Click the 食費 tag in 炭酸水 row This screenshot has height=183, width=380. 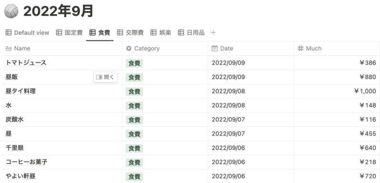click(134, 120)
